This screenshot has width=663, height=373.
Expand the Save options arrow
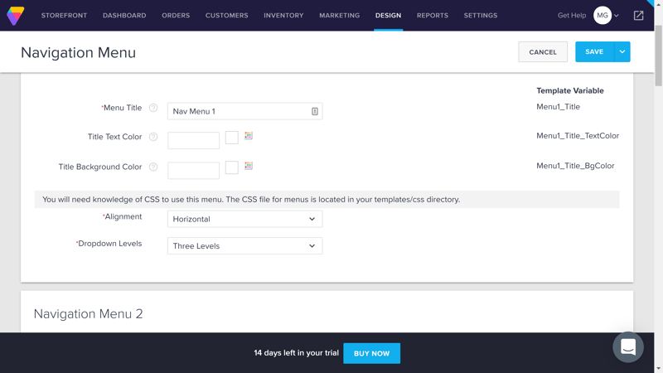tap(622, 52)
